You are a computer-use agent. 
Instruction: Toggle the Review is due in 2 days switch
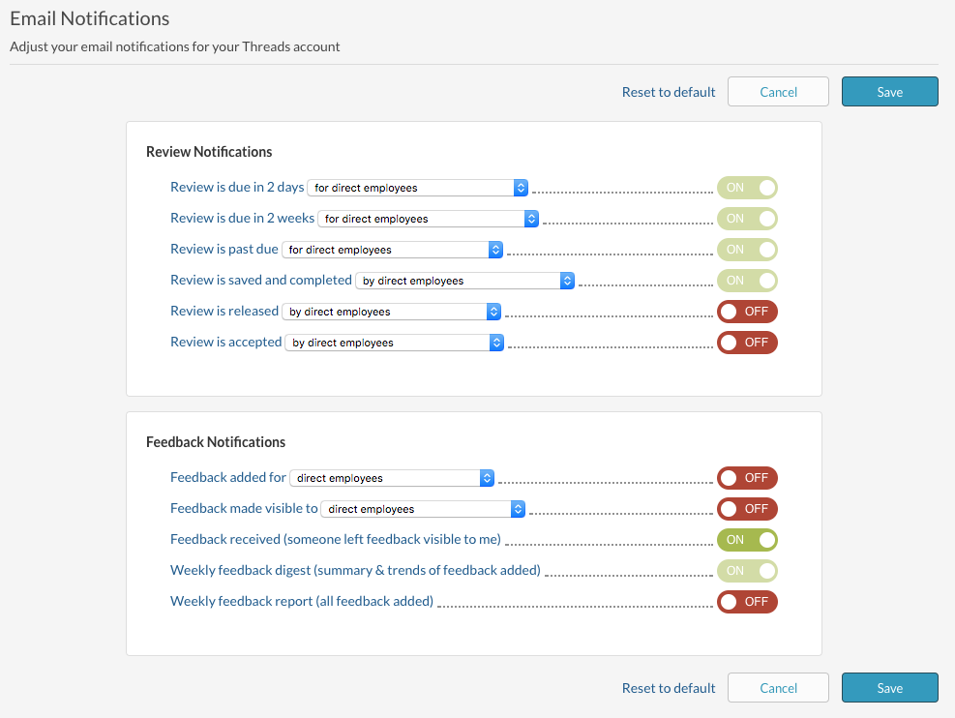pos(747,188)
